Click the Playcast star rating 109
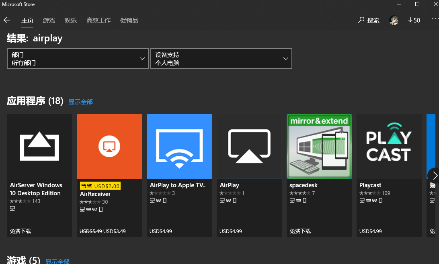 (x=375, y=193)
